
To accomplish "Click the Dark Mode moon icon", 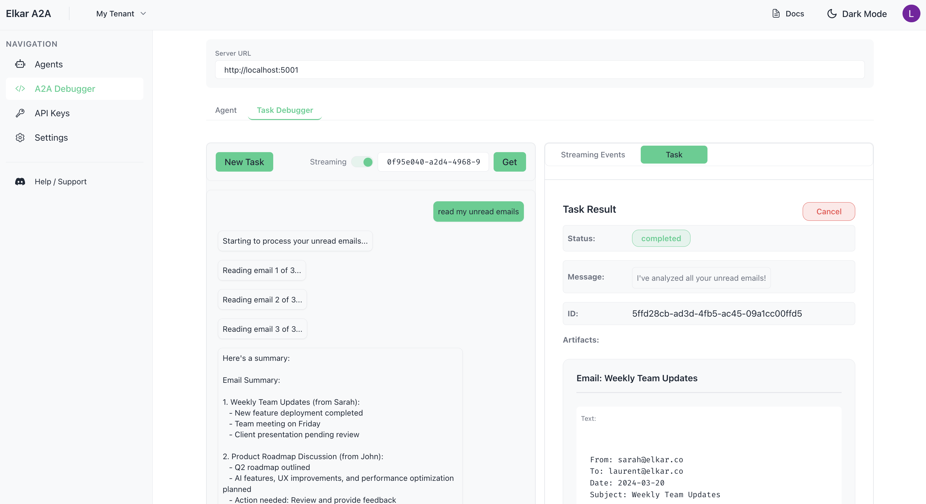I will point(831,14).
